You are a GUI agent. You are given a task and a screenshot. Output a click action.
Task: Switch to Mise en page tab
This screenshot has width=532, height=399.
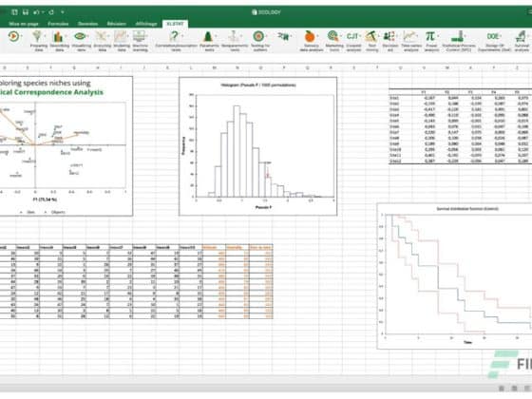pyautogui.click(x=24, y=24)
